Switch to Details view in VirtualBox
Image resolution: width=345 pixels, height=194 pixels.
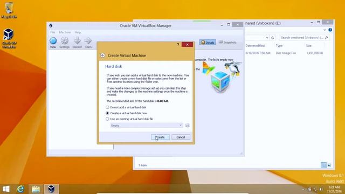tap(208, 43)
